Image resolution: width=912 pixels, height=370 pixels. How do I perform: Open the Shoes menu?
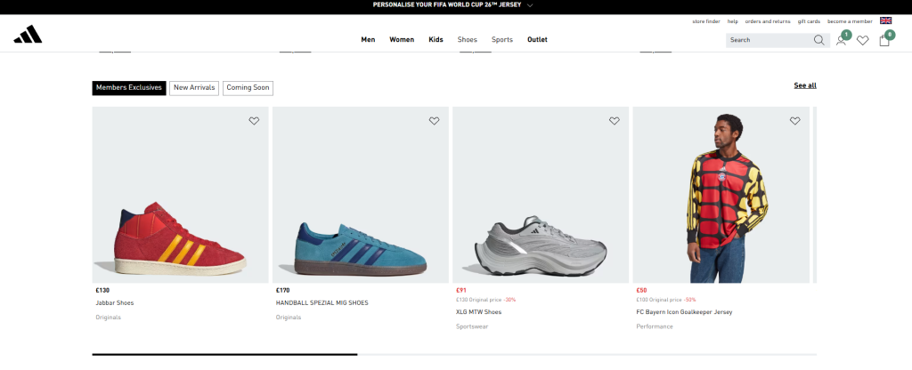tap(467, 39)
